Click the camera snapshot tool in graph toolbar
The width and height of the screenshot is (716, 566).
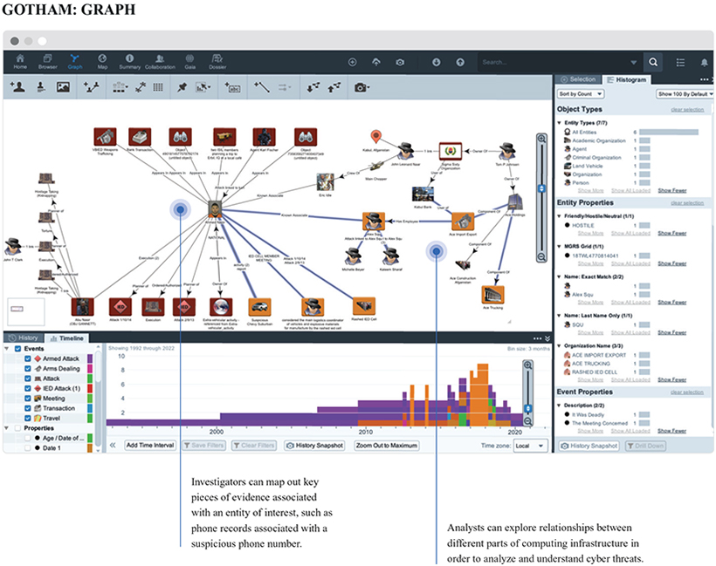[361, 87]
